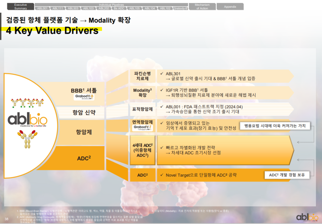Image resolution: width=322 pixels, height=224 pixels.
Task: Open the Mechanism of Action tab
Action: pos(202,7)
